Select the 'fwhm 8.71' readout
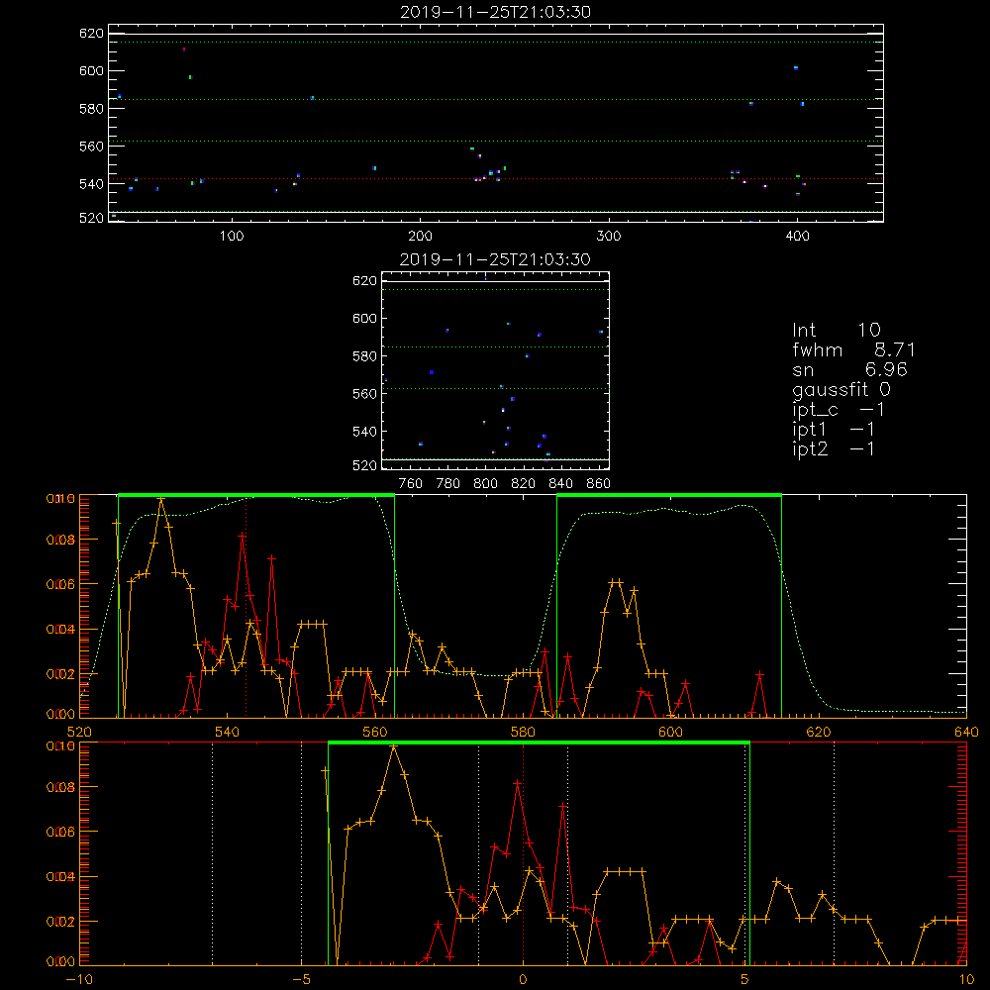Screen dimensions: 990x990 point(853,349)
